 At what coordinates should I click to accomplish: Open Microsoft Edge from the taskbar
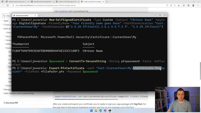tap(100, 110)
